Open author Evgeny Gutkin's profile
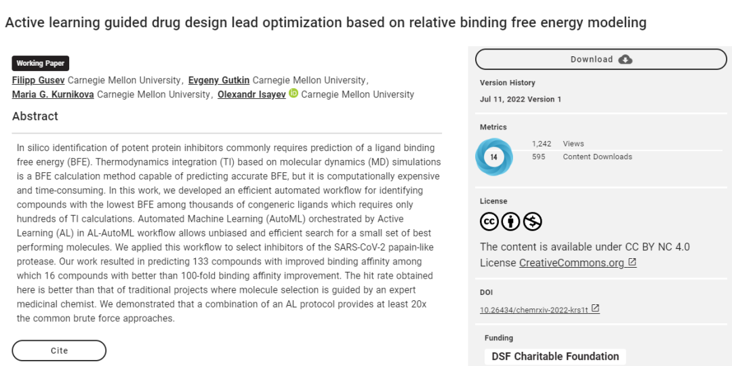 click(x=219, y=80)
